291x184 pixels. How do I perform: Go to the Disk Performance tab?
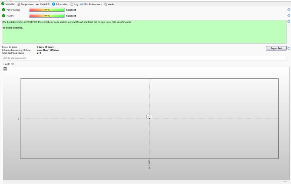(x=91, y=4)
